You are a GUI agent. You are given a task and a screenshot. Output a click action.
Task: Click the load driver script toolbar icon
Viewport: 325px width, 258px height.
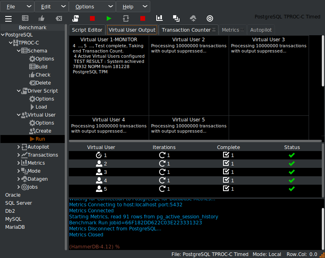click(76, 18)
